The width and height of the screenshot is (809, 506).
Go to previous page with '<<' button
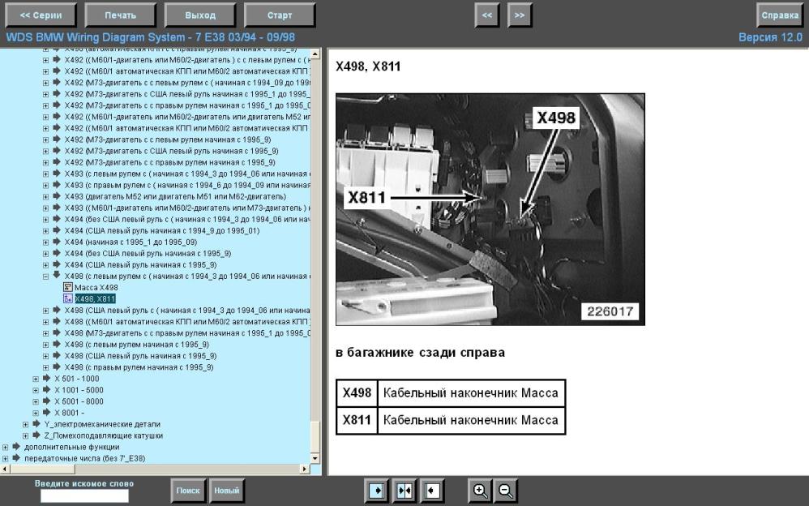click(487, 15)
